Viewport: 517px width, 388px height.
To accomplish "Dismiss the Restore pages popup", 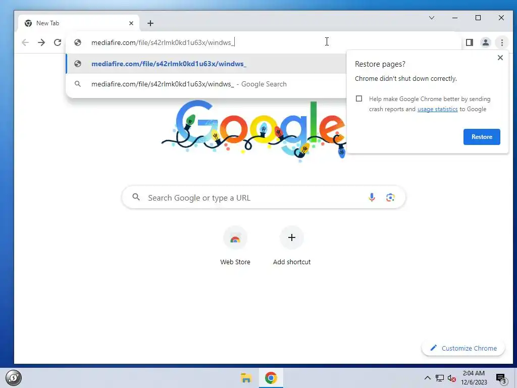I will (x=500, y=58).
